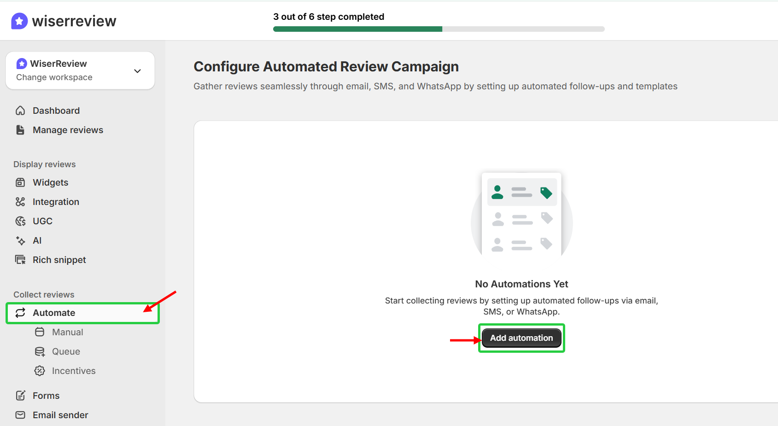Image resolution: width=778 pixels, height=426 pixels.
Task: Click the Email sender envelope icon
Action: coord(20,414)
